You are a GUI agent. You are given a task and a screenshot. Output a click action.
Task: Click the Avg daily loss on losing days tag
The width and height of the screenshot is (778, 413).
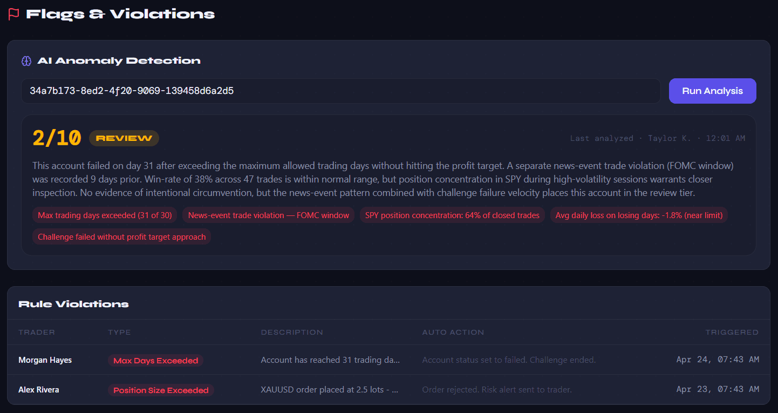[639, 215]
